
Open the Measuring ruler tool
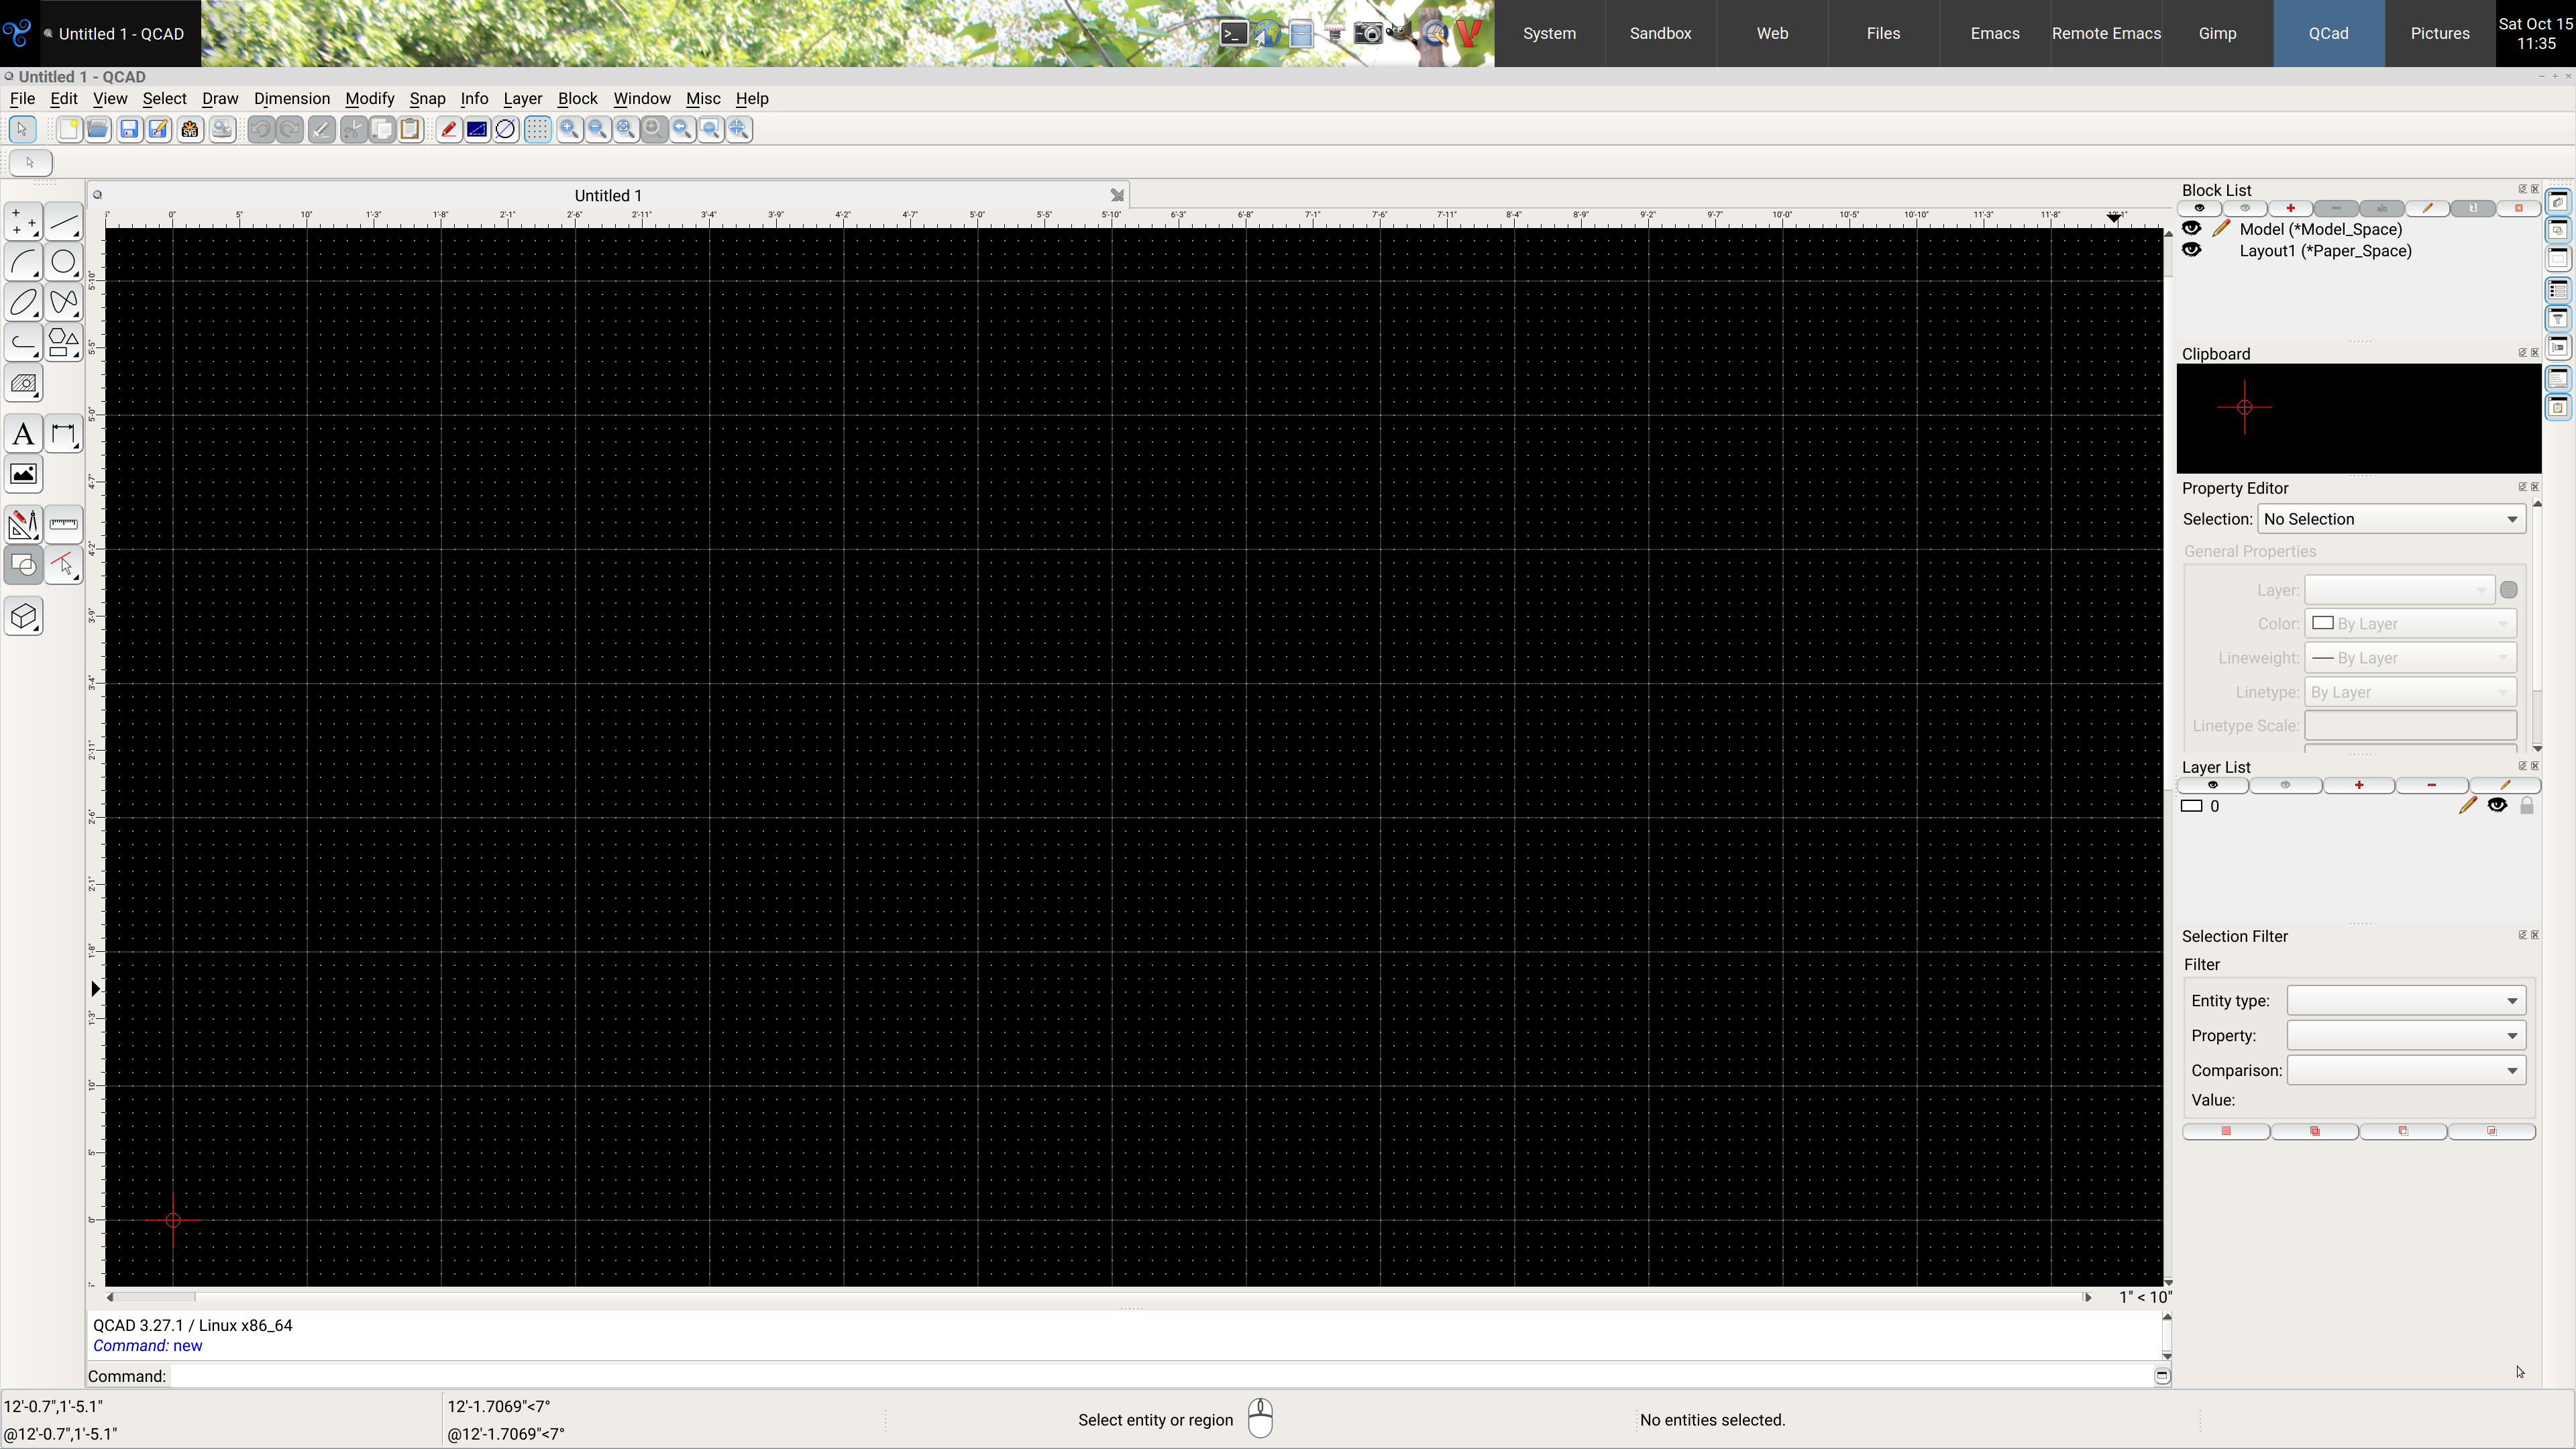tap(63, 524)
